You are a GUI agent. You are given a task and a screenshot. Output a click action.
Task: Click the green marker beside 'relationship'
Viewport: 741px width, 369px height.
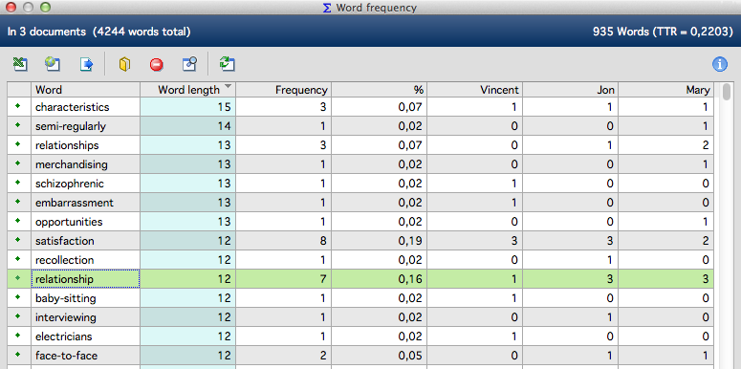[x=18, y=278]
